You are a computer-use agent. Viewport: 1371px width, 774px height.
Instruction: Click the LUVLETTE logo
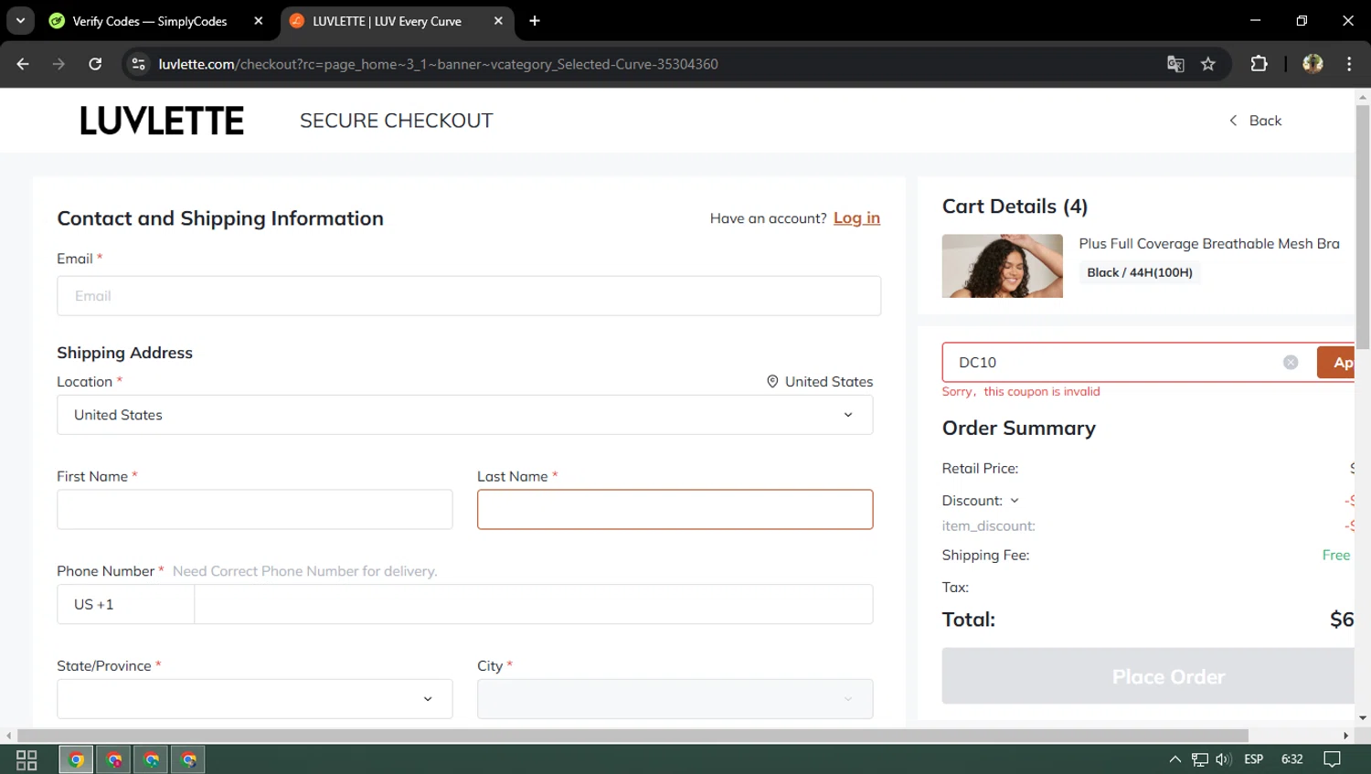[x=162, y=121]
